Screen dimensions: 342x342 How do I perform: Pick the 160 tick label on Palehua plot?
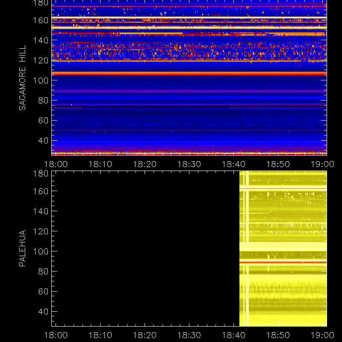[x=41, y=191]
